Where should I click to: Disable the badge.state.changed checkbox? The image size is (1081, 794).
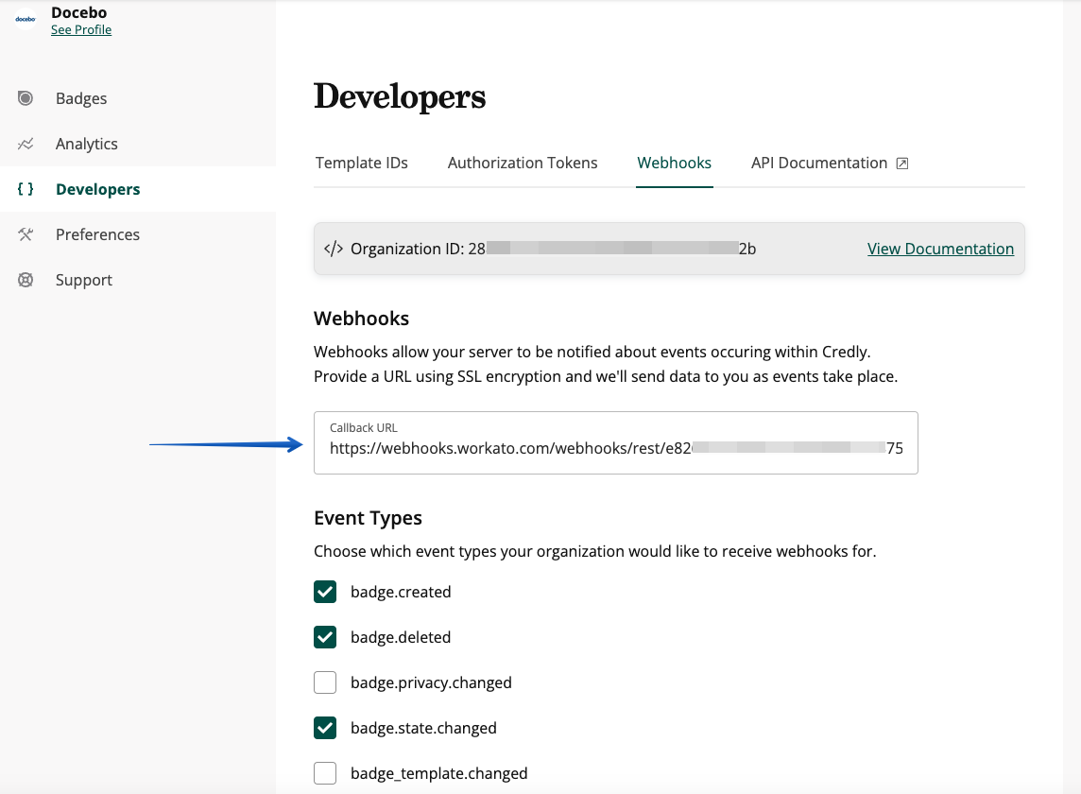[325, 728]
